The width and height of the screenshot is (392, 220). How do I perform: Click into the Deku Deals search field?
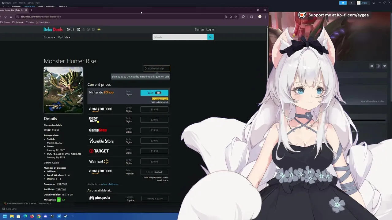pos(180,37)
